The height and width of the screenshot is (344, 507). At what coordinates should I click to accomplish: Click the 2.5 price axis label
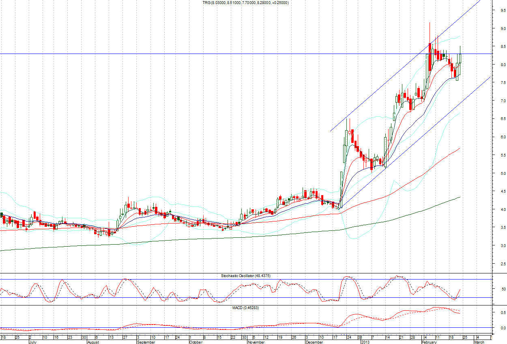pyautogui.click(x=503, y=264)
